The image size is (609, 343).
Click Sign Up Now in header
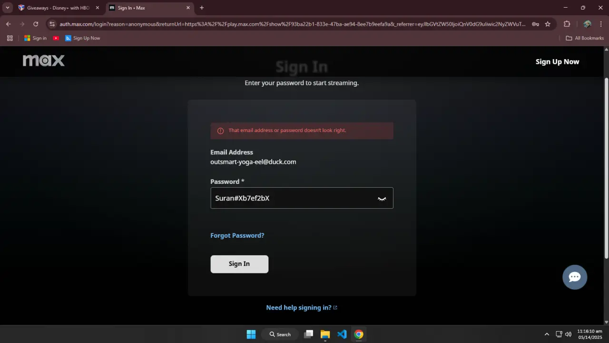557,61
